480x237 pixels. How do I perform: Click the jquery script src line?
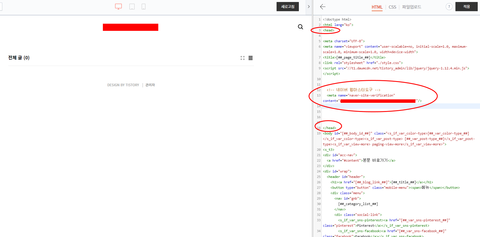(x=396, y=68)
